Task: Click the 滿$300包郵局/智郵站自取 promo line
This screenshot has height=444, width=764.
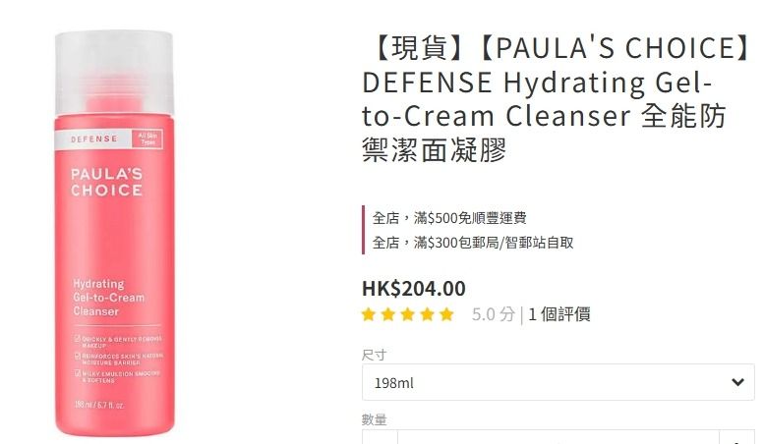Action: [x=473, y=242]
